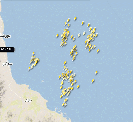The height and width of the screenshot is (122, 133).
Task: Click the westernmost lightning bolt near Suakin
Action: pos(29,69)
